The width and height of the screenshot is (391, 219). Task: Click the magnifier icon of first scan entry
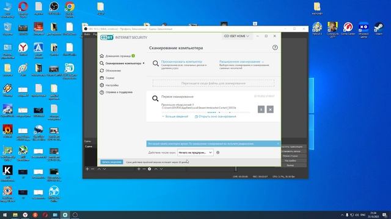155,99
